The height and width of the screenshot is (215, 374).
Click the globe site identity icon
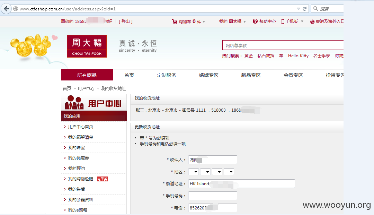(x=16, y=9)
